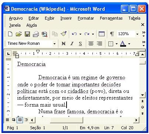Toggle show paragraph marks ¶
Screen dimensions: 149x134
point(112,34)
